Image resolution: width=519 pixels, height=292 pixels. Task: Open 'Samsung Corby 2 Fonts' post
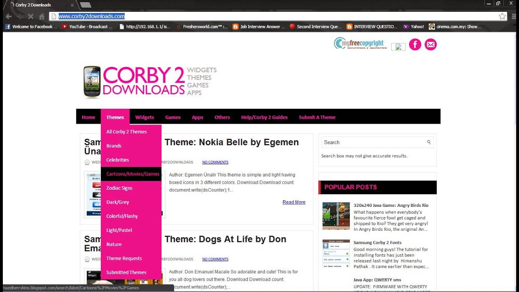click(377, 243)
